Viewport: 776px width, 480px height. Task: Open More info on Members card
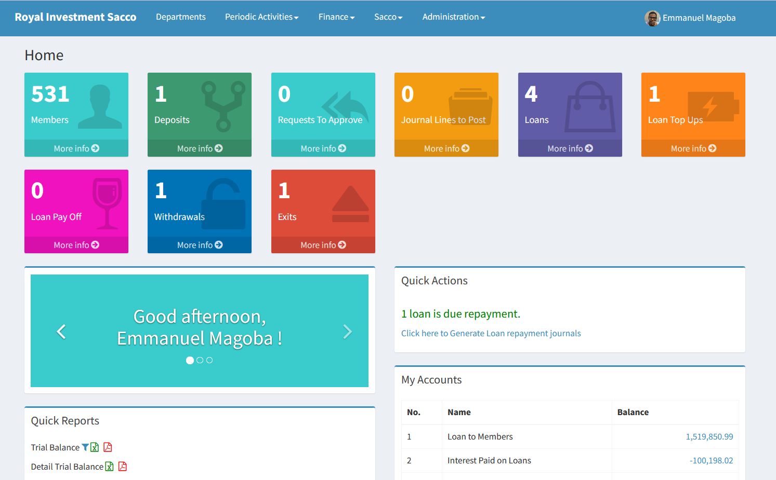pos(76,148)
